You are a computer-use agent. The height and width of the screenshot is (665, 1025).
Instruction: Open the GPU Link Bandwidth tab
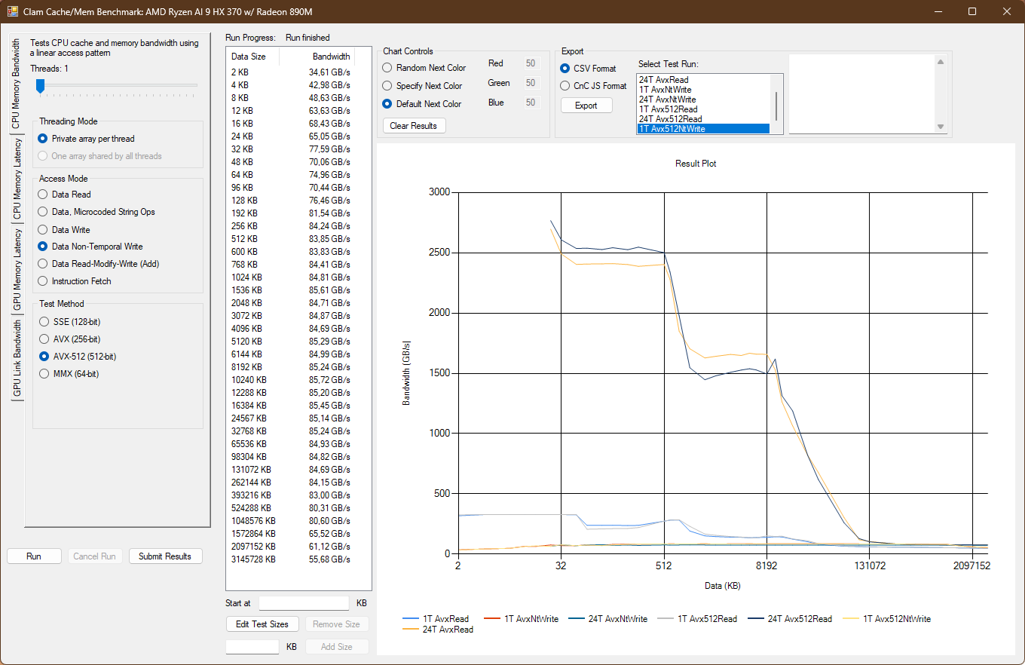pos(17,358)
